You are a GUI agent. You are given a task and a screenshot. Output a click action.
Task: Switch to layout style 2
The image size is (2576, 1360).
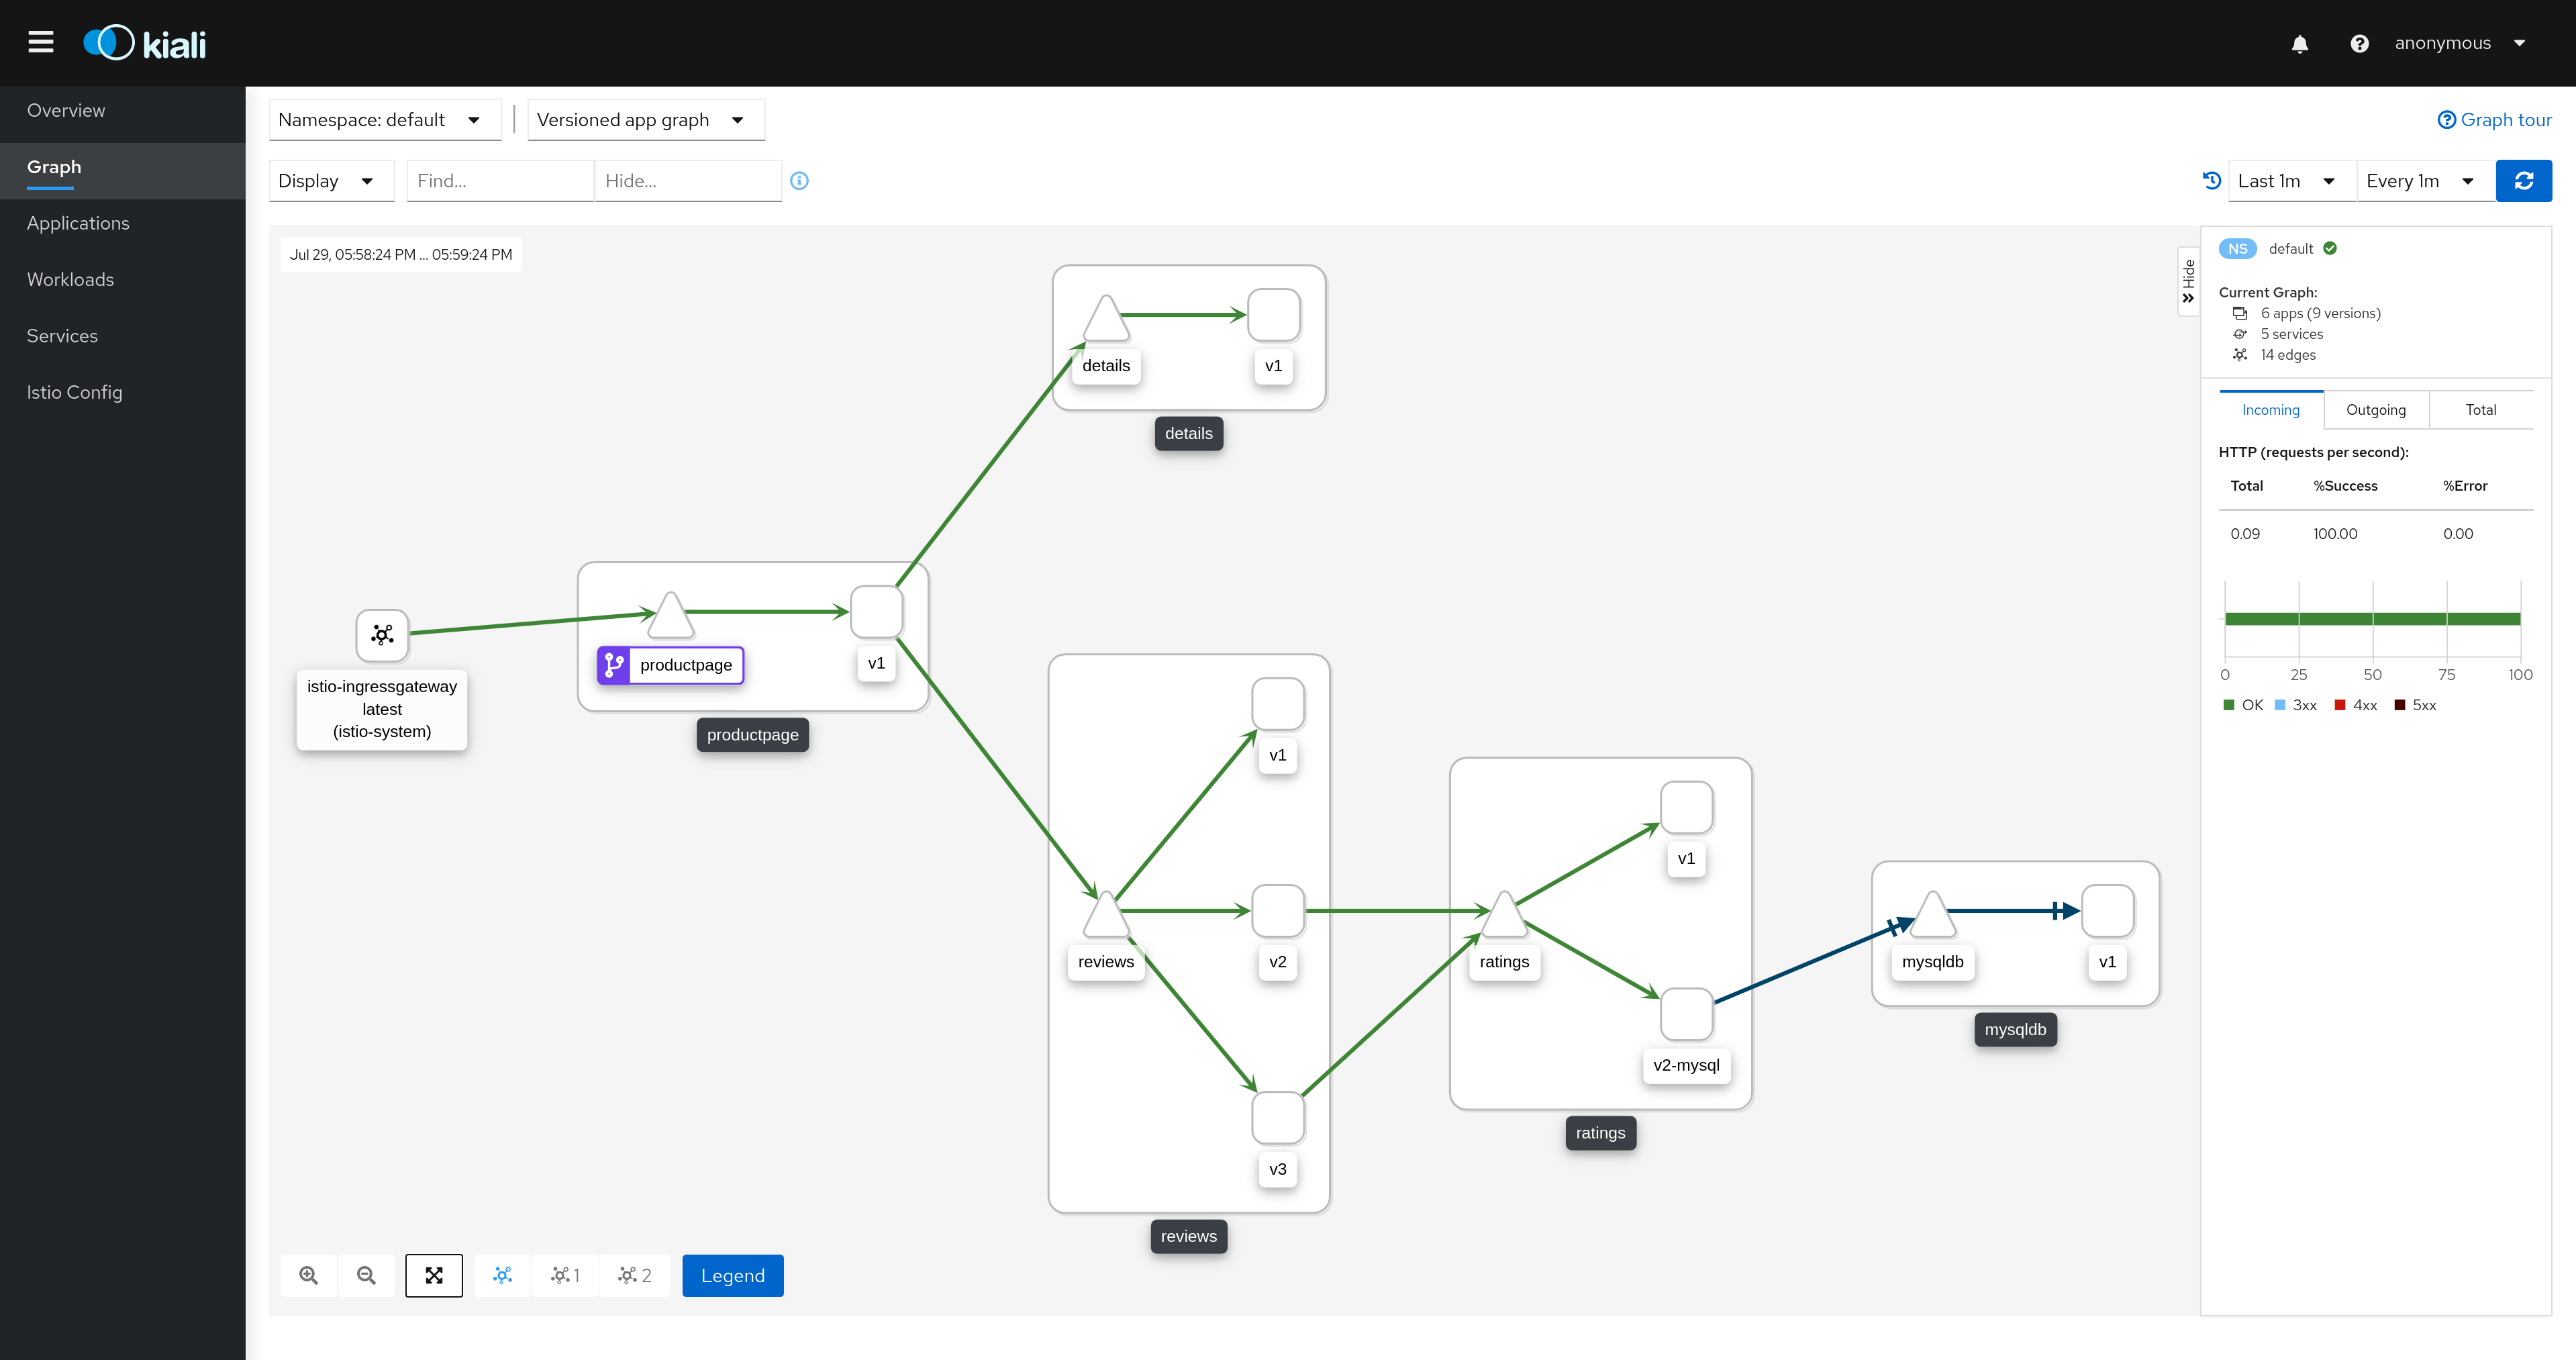(634, 1275)
